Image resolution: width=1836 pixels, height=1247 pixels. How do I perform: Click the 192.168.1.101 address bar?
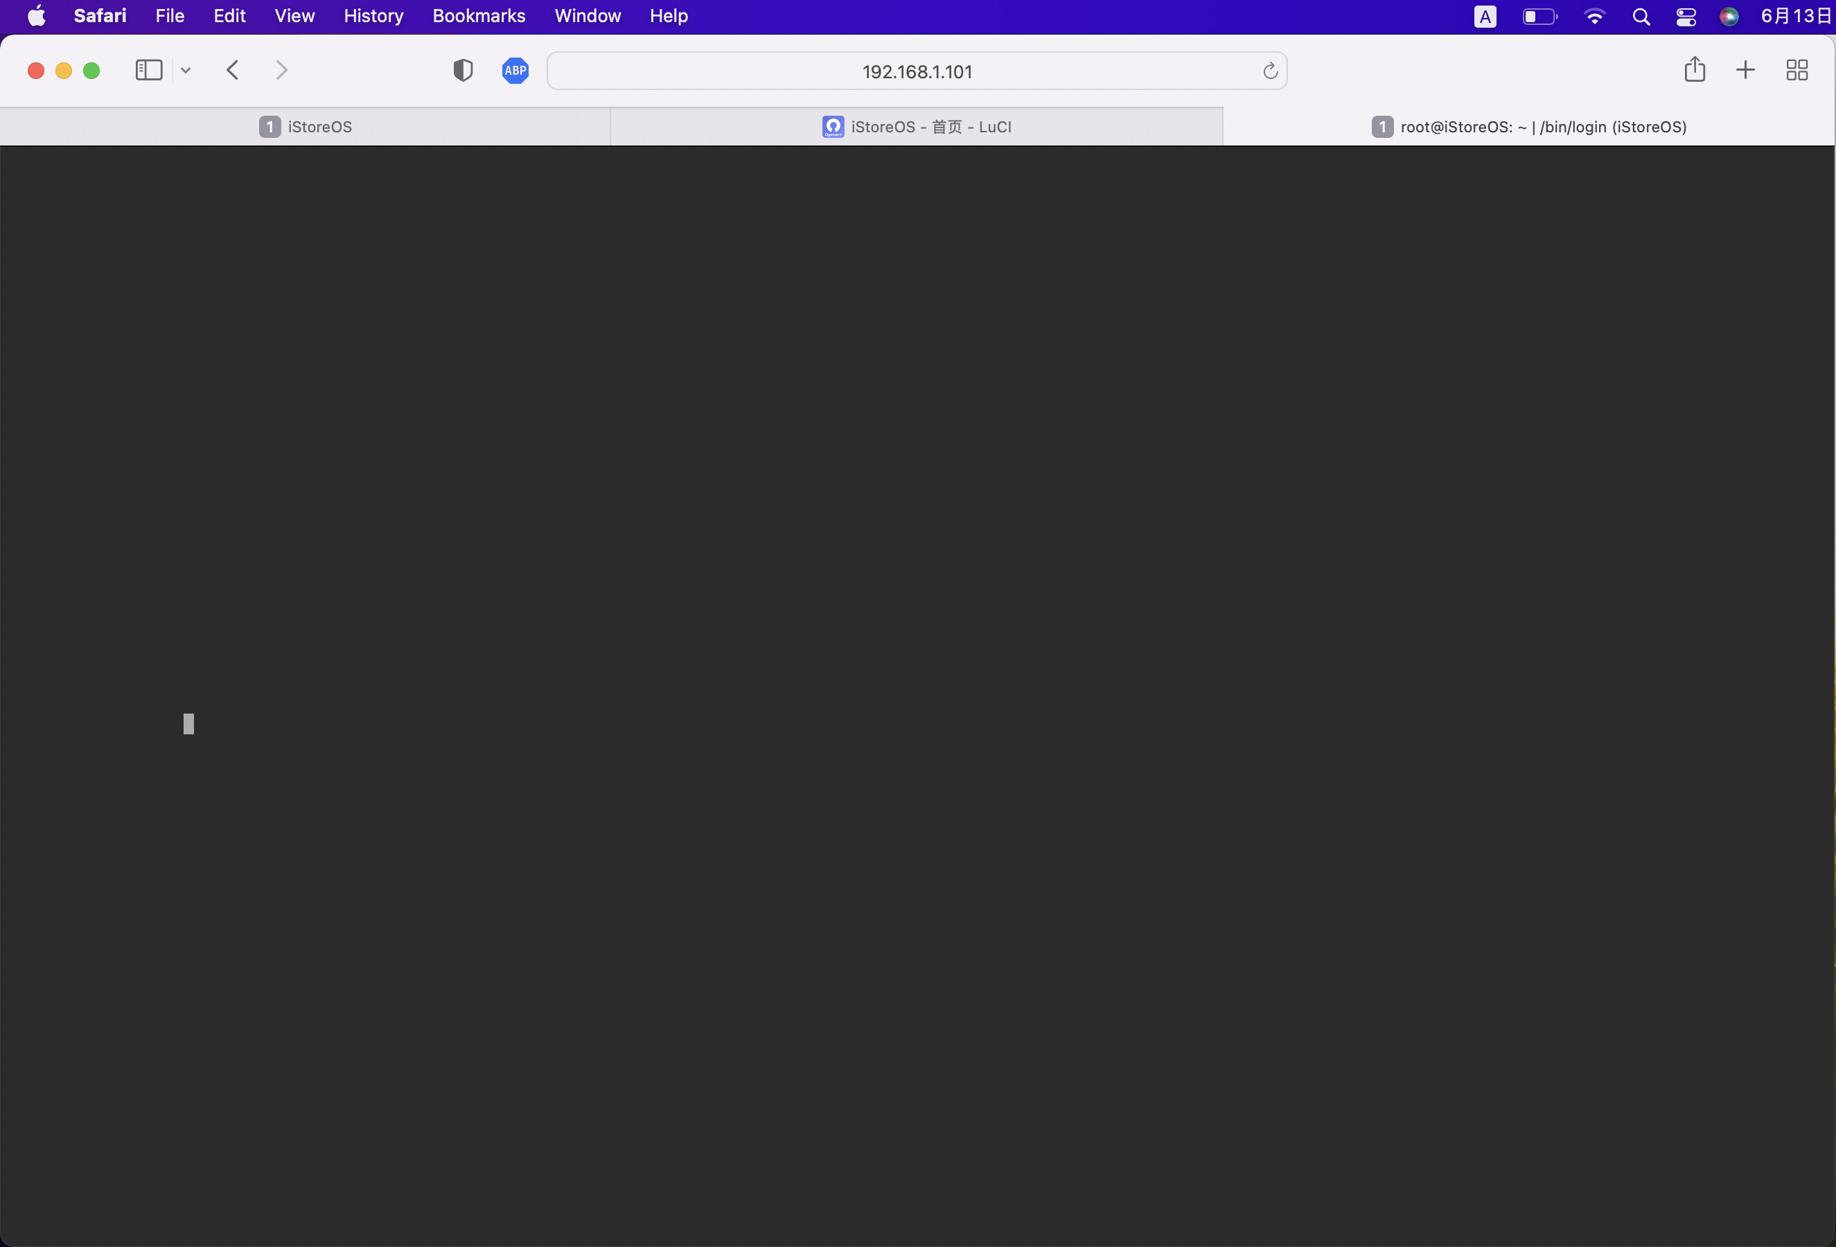[917, 71]
